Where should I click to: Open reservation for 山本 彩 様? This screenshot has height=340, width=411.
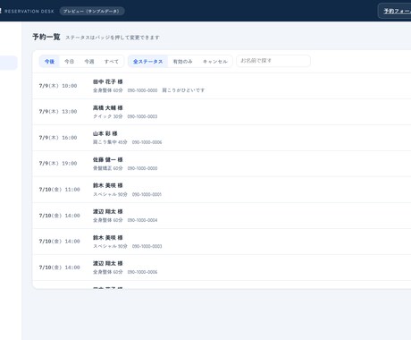point(105,133)
